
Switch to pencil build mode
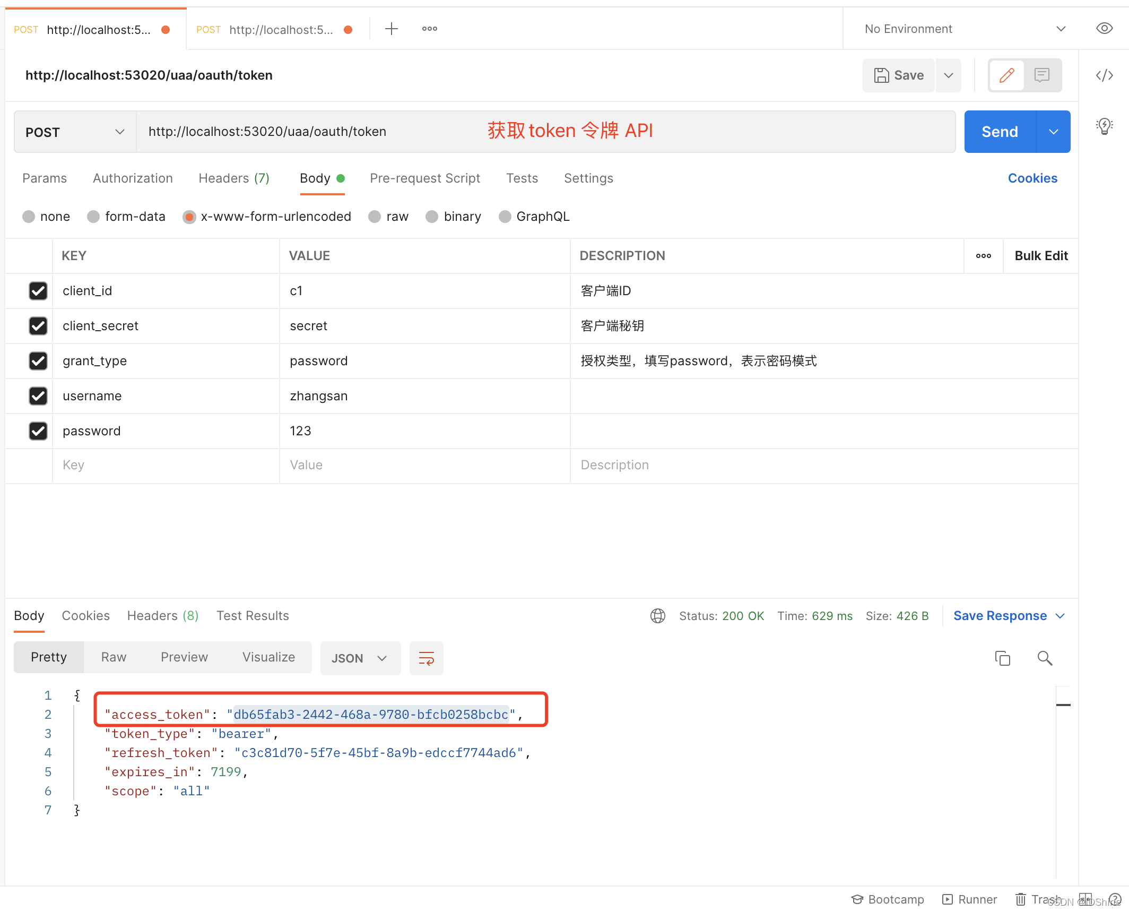coord(1006,75)
